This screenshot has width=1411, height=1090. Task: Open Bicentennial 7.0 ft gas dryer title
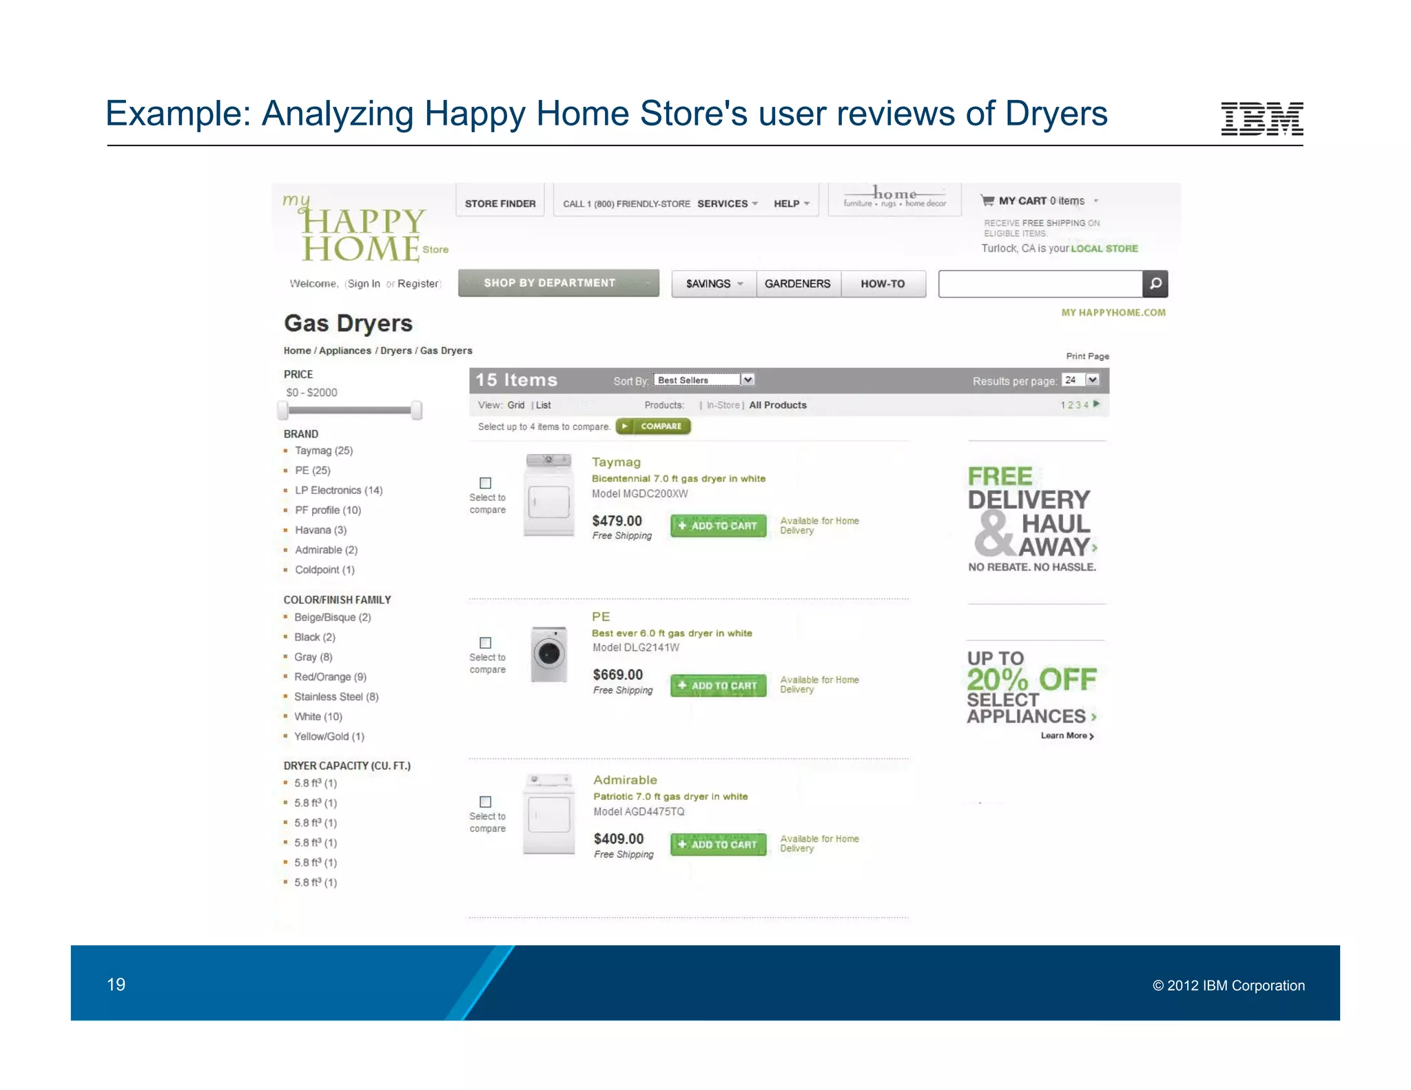tap(679, 478)
